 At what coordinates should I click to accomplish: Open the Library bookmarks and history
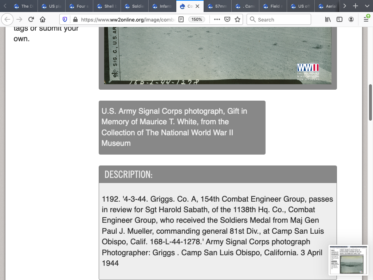tap(328, 20)
